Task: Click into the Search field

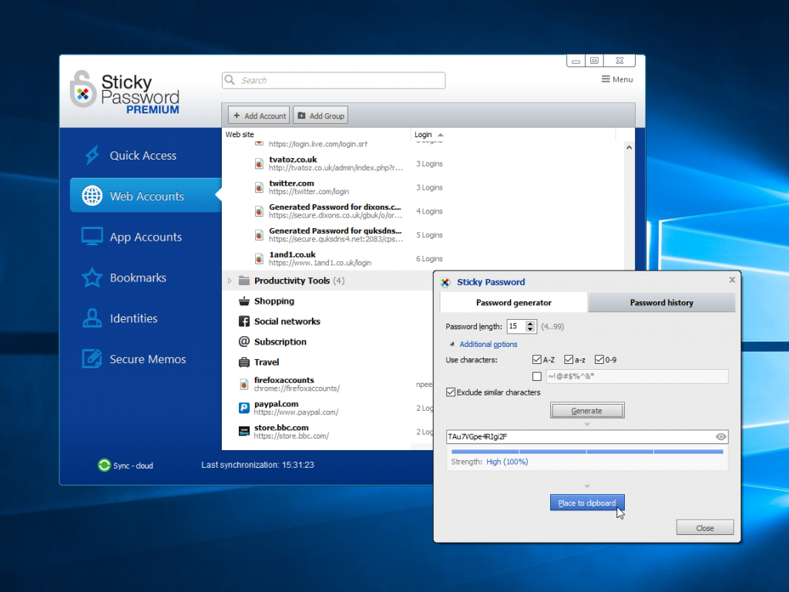Action: click(334, 80)
